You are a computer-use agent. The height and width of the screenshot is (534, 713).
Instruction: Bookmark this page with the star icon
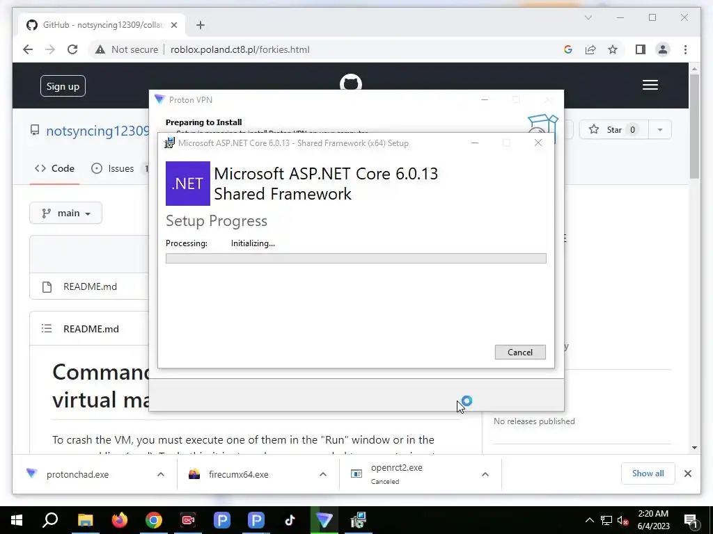pyautogui.click(x=613, y=49)
